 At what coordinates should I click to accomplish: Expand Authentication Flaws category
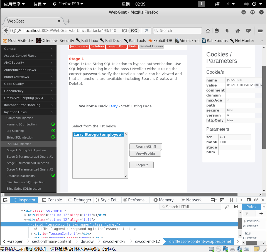28,70
